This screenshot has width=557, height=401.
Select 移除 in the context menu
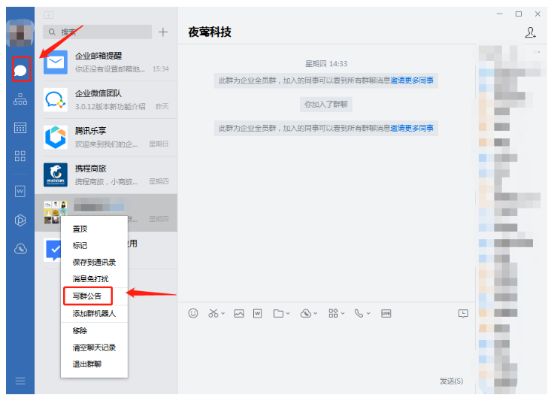pyautogui.click(x=94, y=330)
